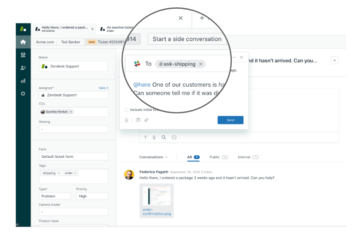Viewport: 355px width, 233px height.
Task: Remove the #ask-shipping recipient
Action: 201,64
